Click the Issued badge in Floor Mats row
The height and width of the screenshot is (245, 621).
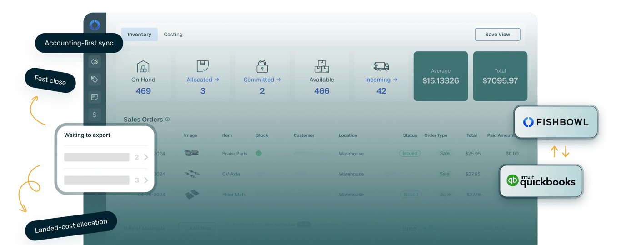pyautogui.click(x=411, y=194)
